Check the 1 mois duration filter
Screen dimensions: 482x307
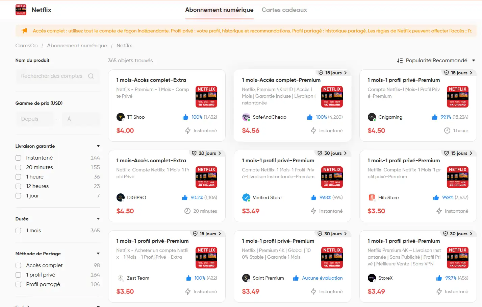(x=18, y=231)
